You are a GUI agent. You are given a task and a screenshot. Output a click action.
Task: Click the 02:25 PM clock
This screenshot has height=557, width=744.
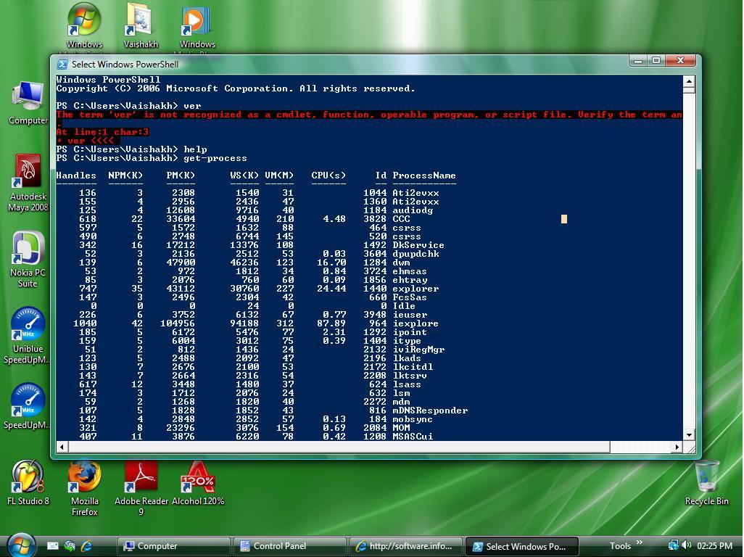[714, 545]
